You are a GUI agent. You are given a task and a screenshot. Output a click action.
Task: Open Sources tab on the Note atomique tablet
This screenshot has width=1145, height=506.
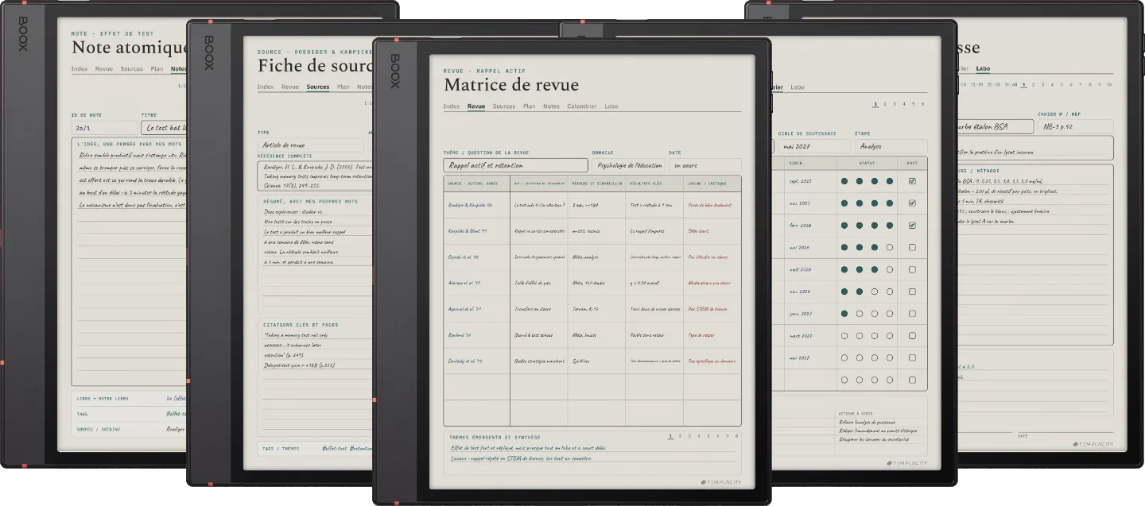[x=132, y=69]
